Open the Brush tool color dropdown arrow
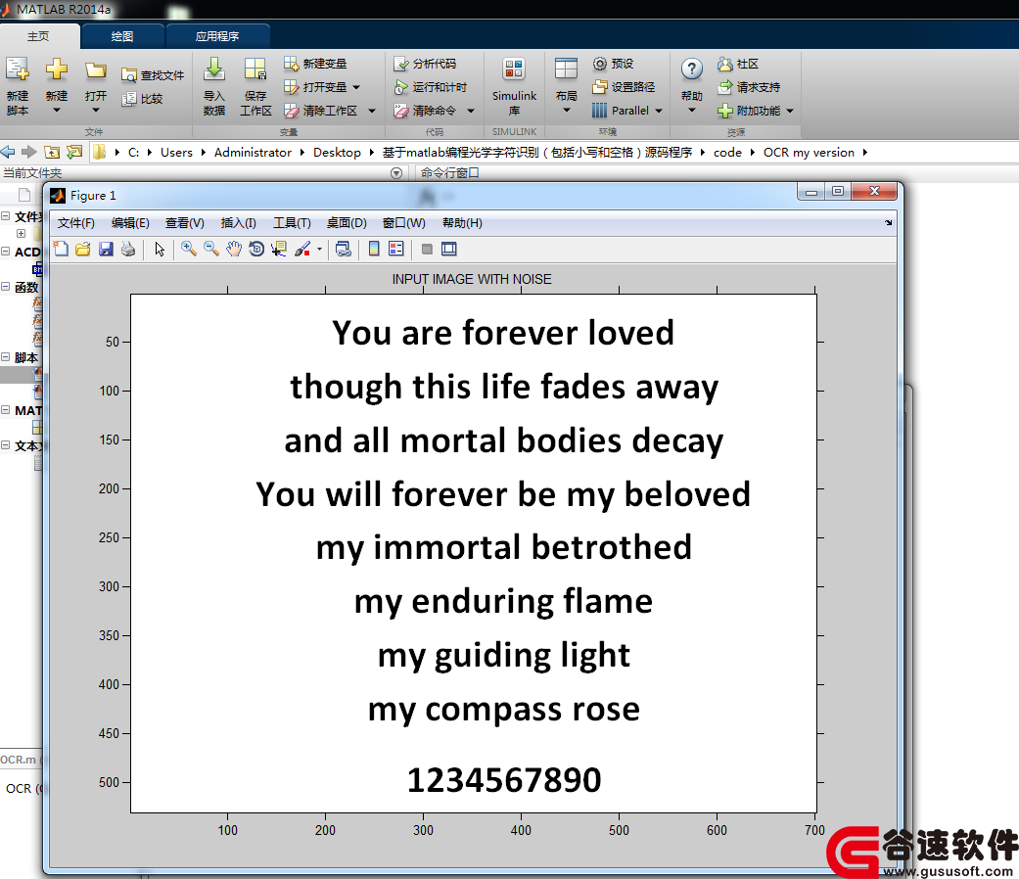Image resolution: width=1019 pixels, height=879 pixels. pos(319,249)
